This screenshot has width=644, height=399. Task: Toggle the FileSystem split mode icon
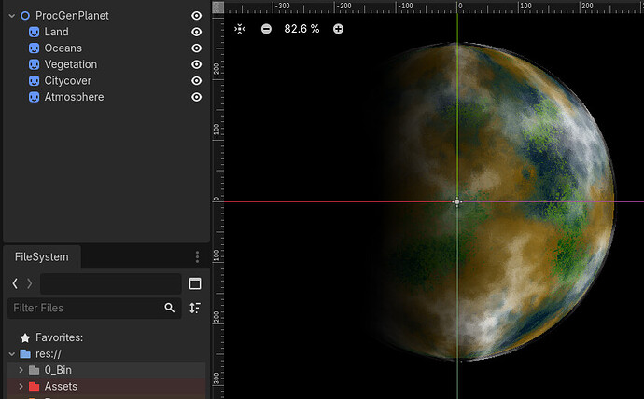tap(195, 283)
